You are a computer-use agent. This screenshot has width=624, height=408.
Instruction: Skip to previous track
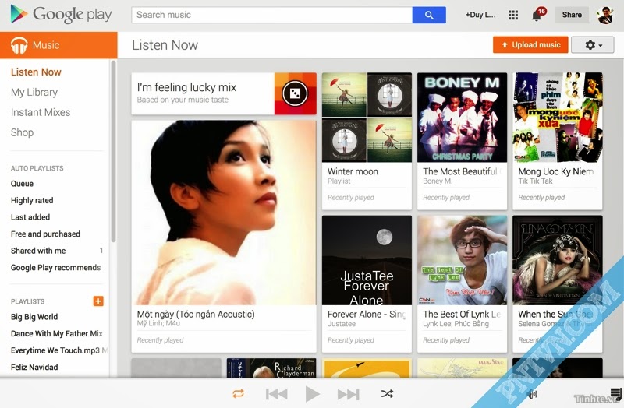tap(277, 394)
